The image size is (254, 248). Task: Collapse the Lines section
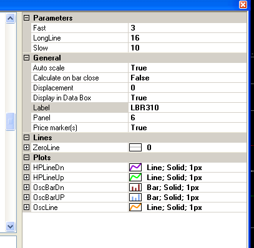point(26,138)
